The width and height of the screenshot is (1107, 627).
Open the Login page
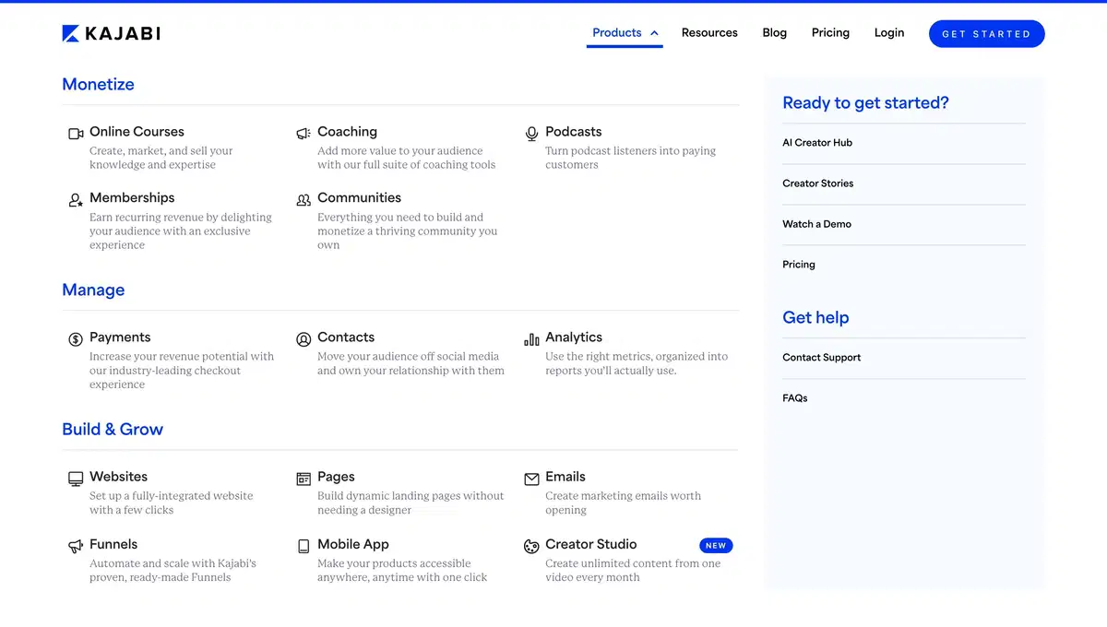(889, 32)
